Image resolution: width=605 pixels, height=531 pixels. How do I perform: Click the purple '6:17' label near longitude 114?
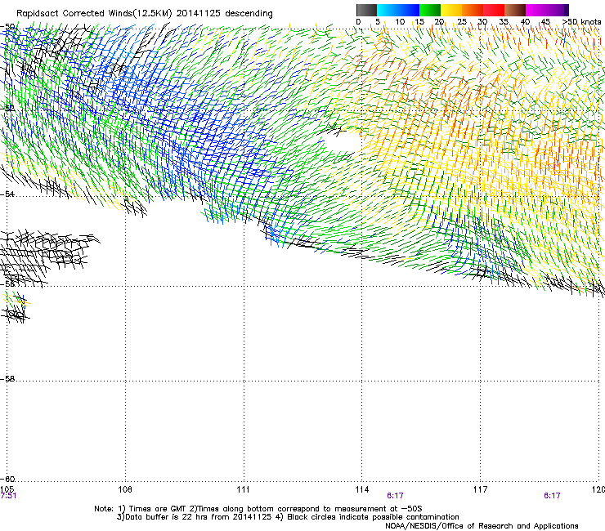pos(395,496)
